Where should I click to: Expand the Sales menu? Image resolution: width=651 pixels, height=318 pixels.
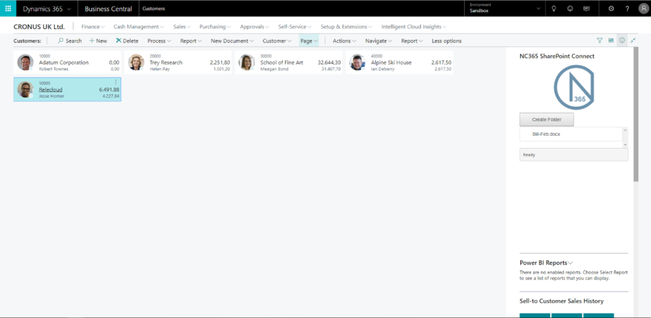click(x=182, y=27)
